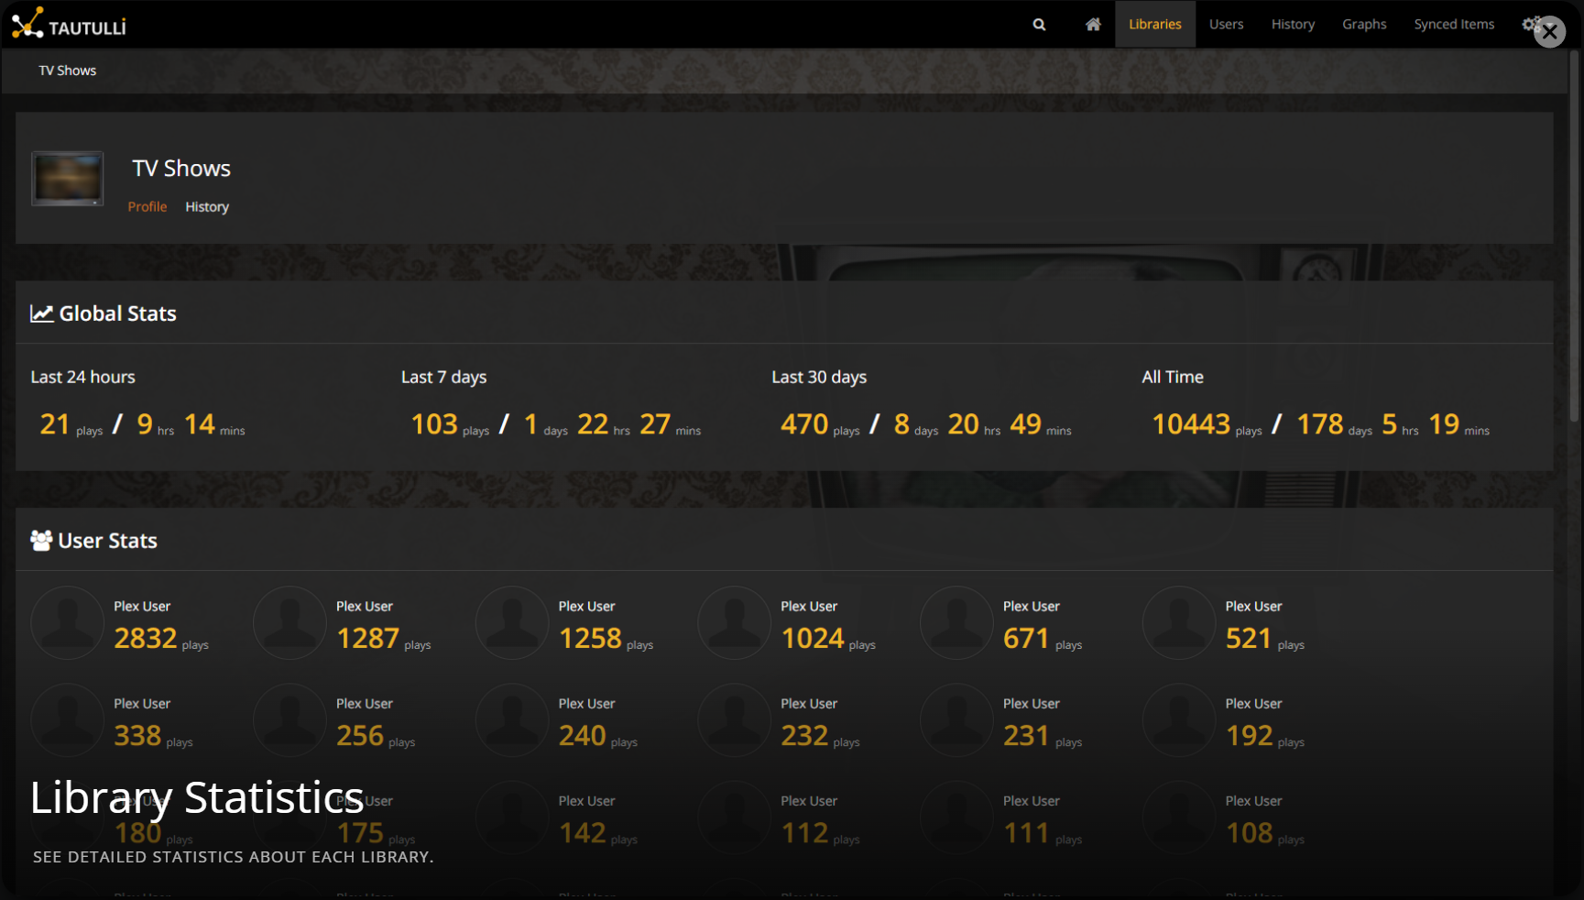Click the TV Shows breadcrumb
Image resolution: width=1584 pixels, height=900 pixels.
67,71
